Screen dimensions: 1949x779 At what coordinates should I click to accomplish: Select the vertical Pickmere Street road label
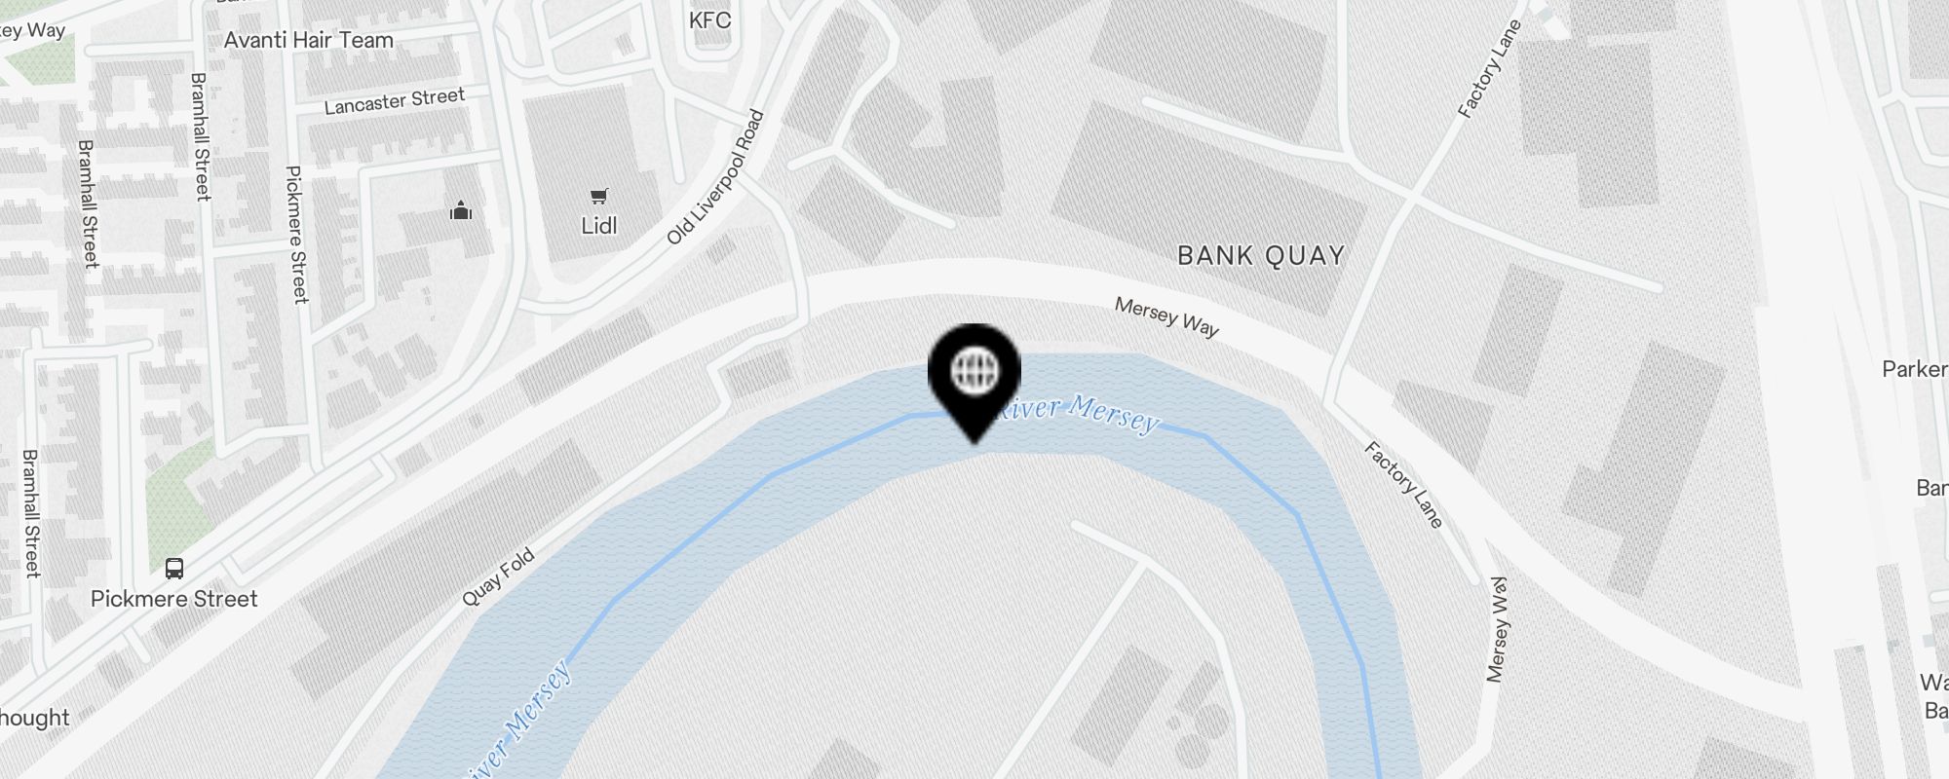pyautogui.click(x=295, y=235)
